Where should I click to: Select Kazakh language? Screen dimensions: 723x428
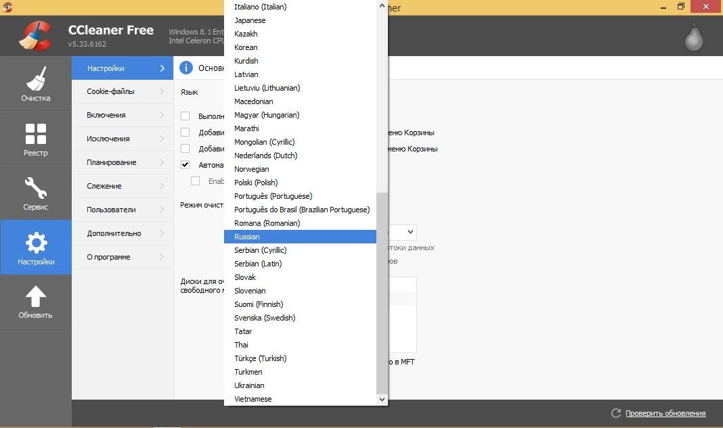300,34
